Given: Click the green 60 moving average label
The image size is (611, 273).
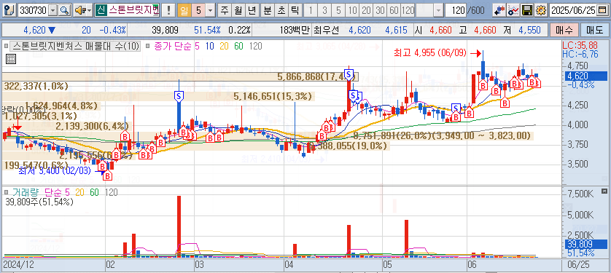Looking at the screenshot, I should [x=238, y=47].
